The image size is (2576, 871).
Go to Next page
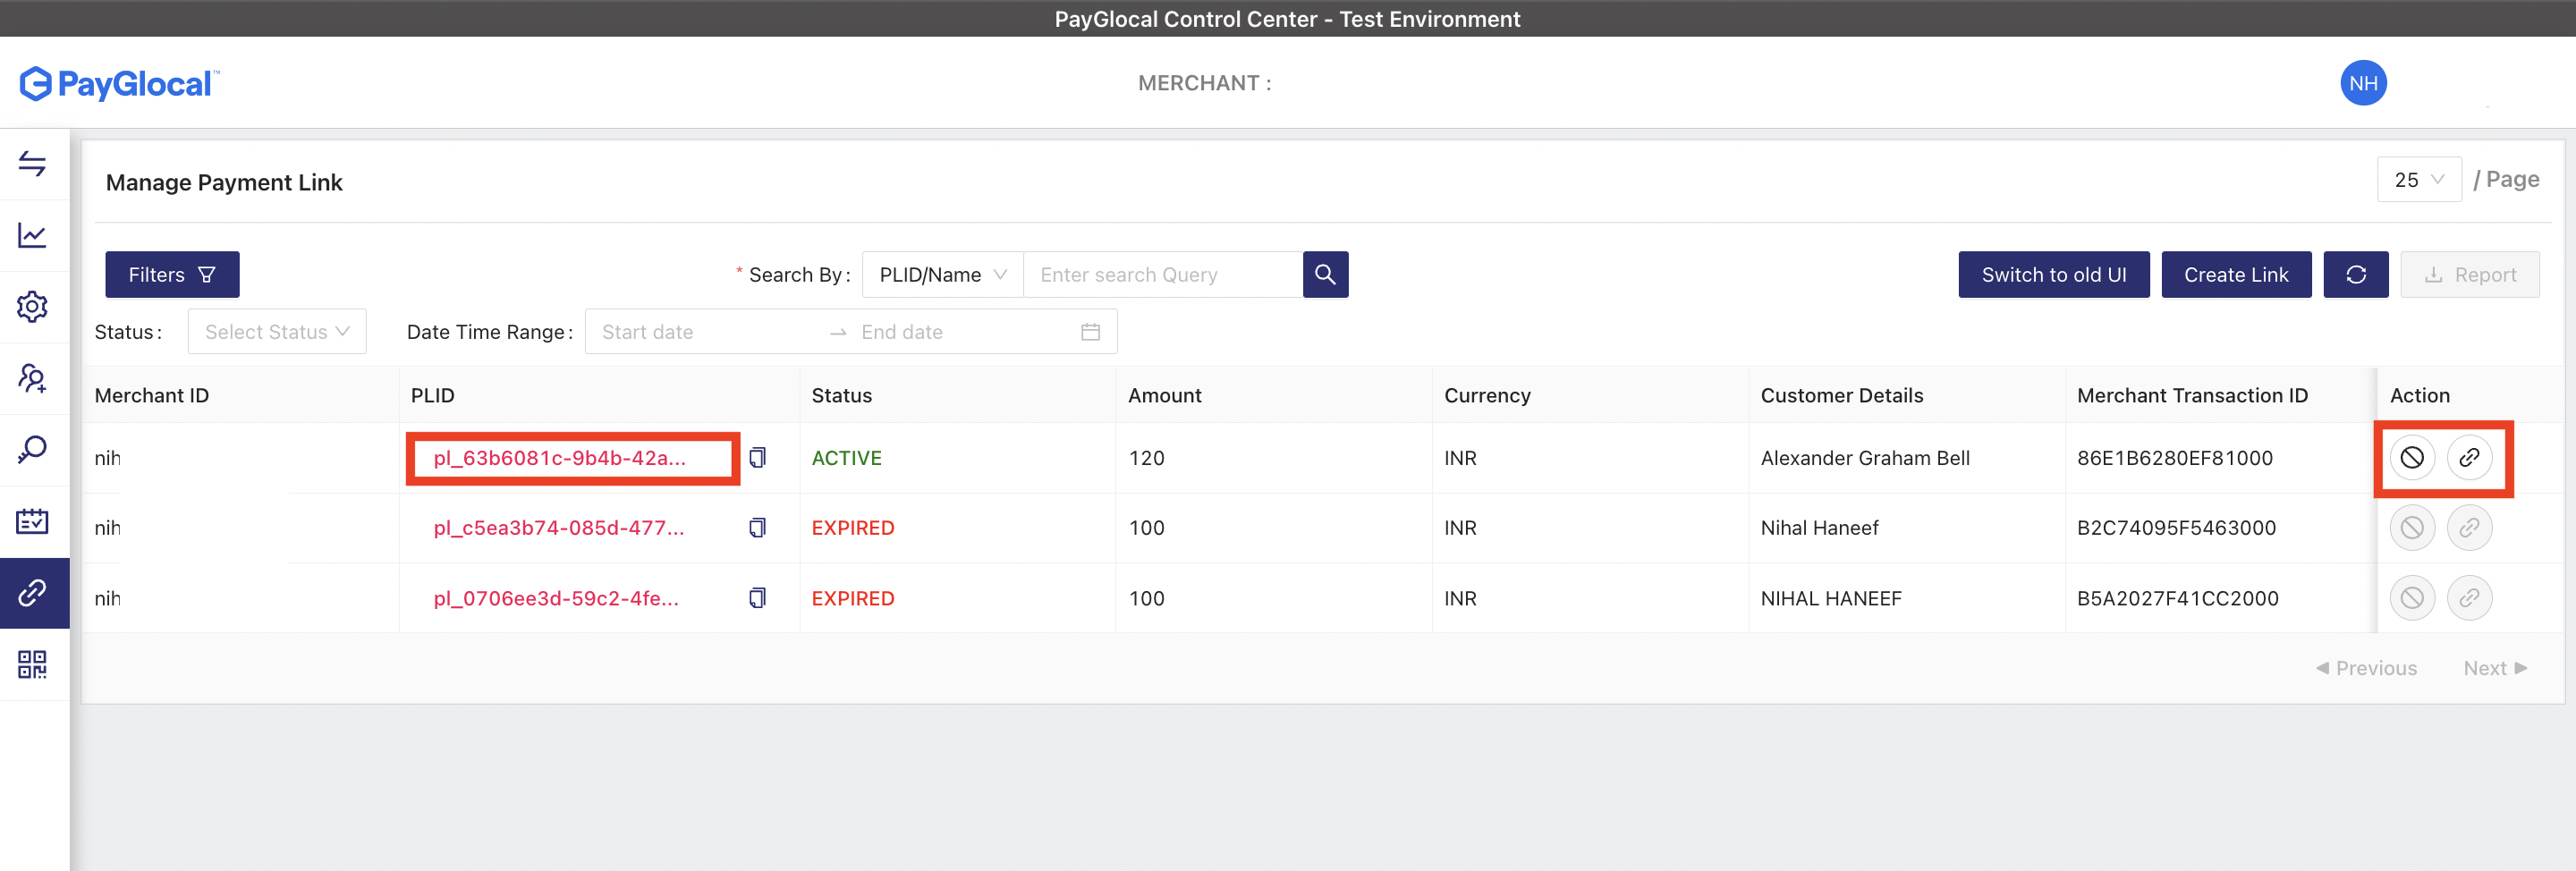tap(2495, 668)
